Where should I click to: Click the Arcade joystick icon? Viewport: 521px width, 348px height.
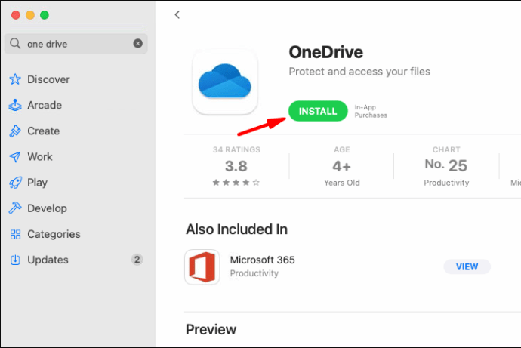click(x=15, y=105)
